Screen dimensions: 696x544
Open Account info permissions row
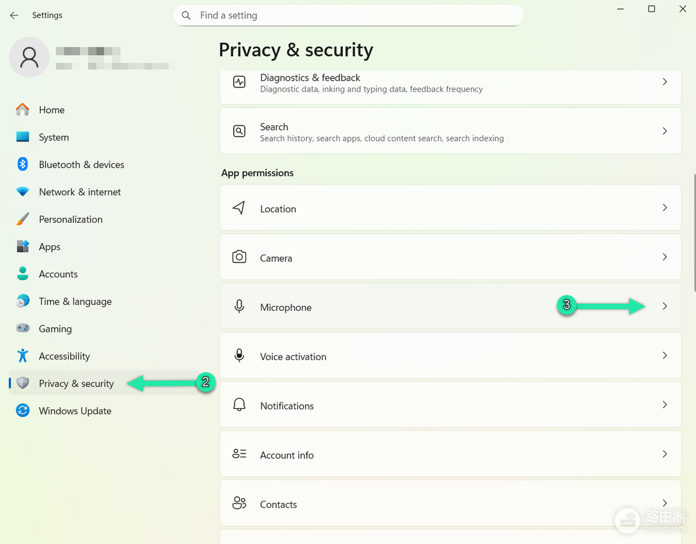tap(451, 454)
